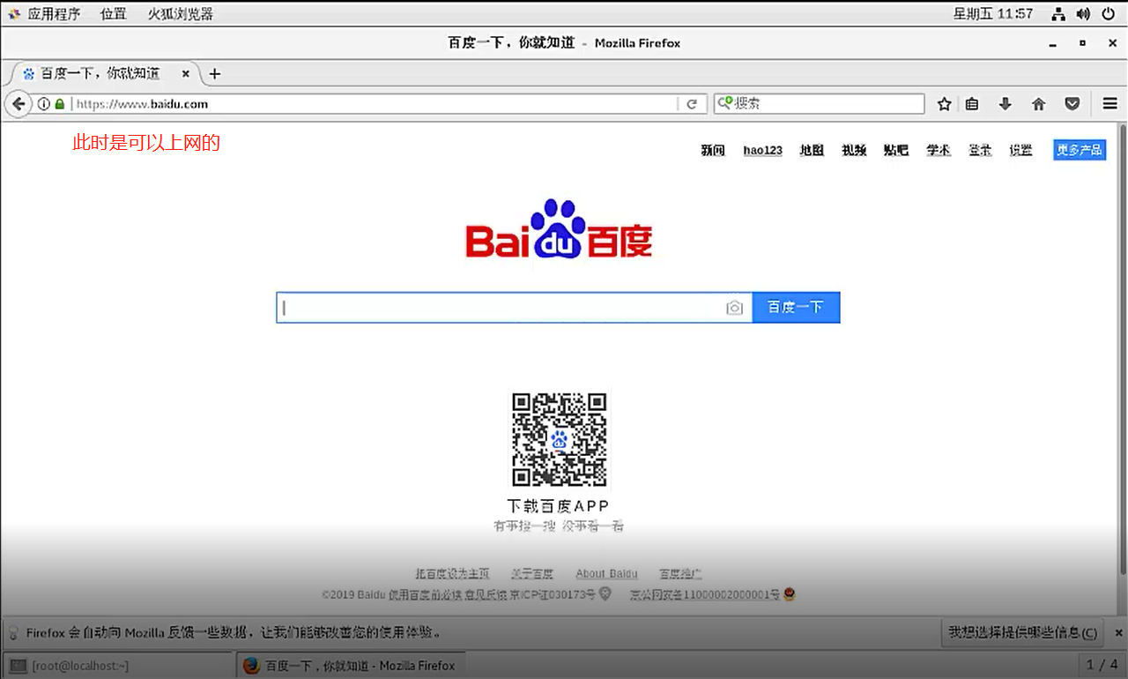1128x679 pixels.
Task: Click search engine icon in search box
Action: pyautogui.click(x=724, y=103)
